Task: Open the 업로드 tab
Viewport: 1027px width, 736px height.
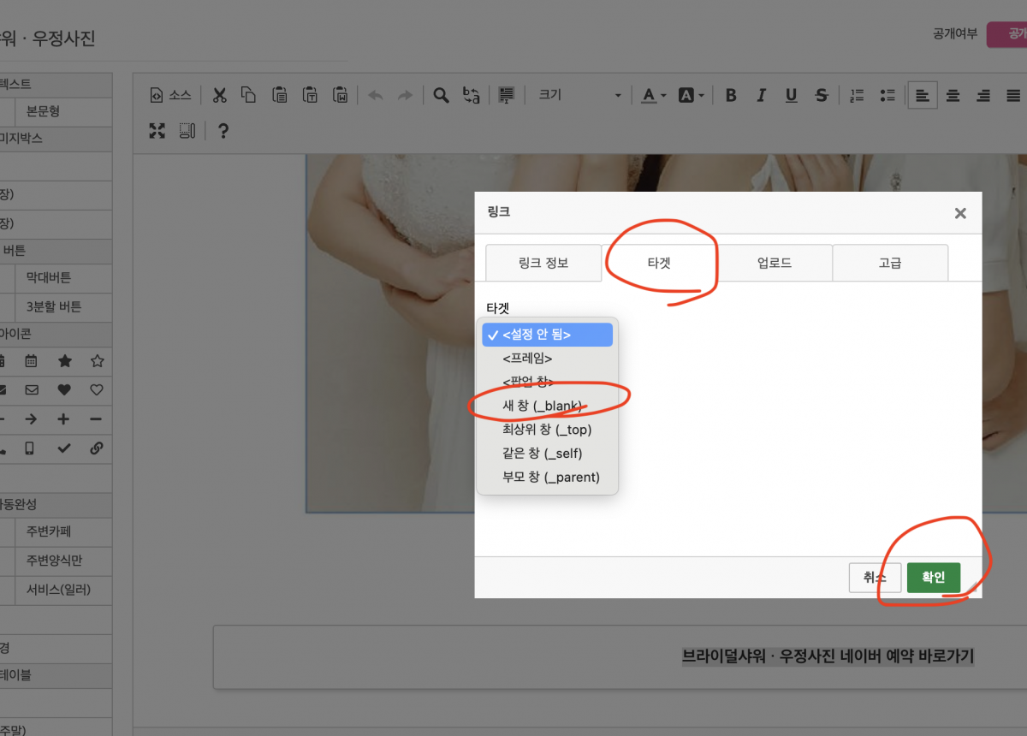Action: 774,263
